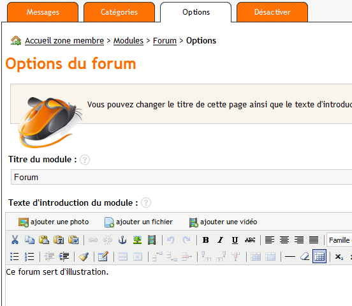The height and width of the screenshot is (306, 352).
Task: Open the Famille font dropdown
Action: point(339,240)
